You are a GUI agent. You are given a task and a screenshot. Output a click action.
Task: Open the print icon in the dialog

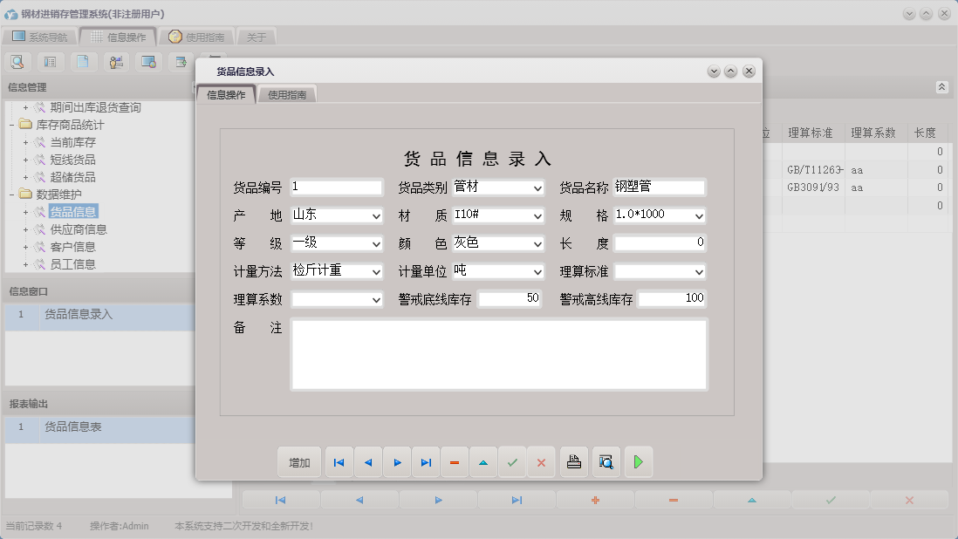click(573, 461)
